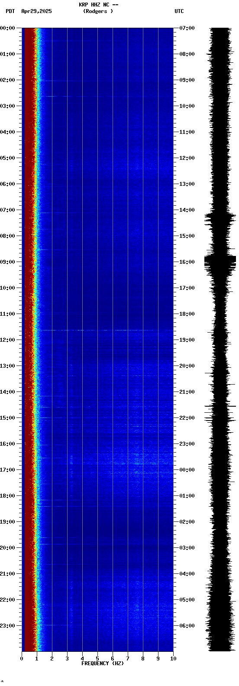Image resolution: width=239 pixels, height=686 pixels.
Task: Select the 11:00 PDT time tick
Action: click(8, 314)
